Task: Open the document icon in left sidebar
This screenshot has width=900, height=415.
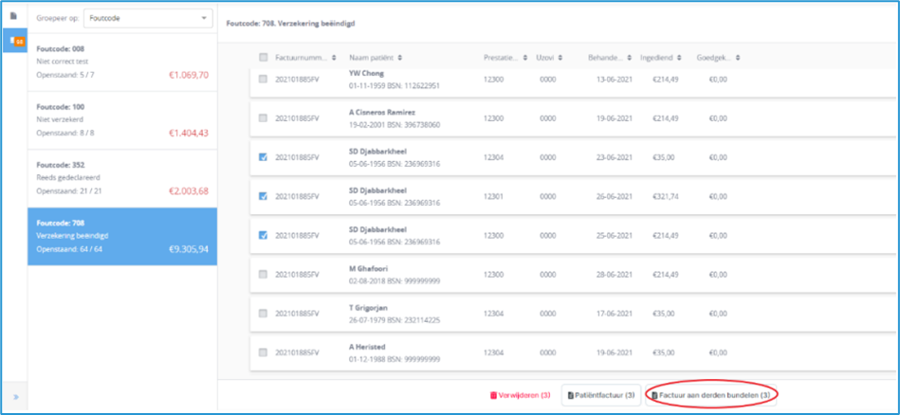Action: coord(13,17)
